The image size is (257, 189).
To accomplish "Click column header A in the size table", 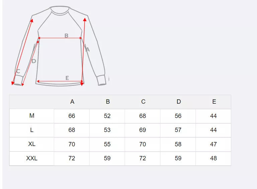I will pyautogui.click(x=72, y=102).
